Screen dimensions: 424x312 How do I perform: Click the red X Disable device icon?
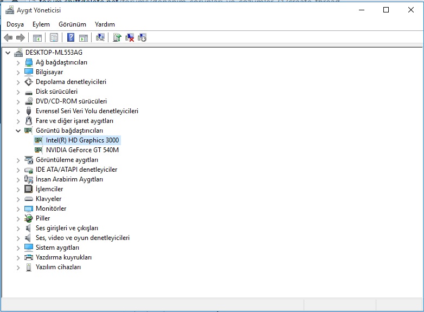click(x=130, y=37)
